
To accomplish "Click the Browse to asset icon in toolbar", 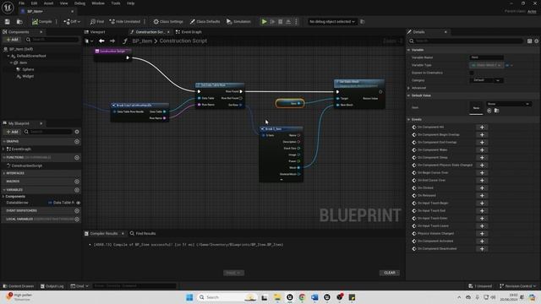I will (19, 22).
